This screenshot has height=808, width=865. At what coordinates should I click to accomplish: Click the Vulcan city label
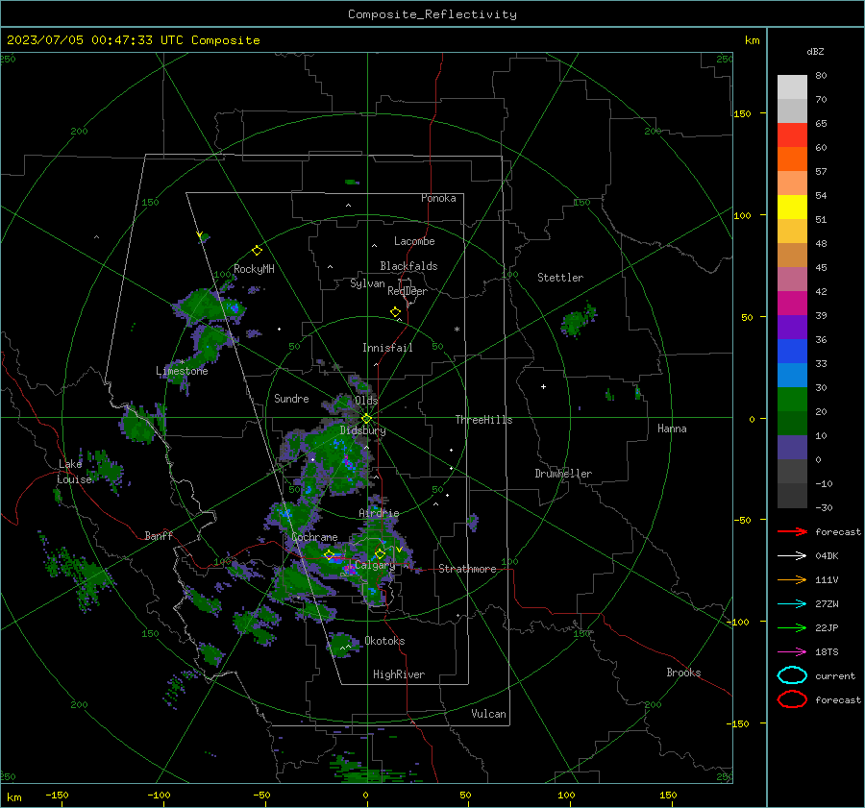(x=488, y=714)
